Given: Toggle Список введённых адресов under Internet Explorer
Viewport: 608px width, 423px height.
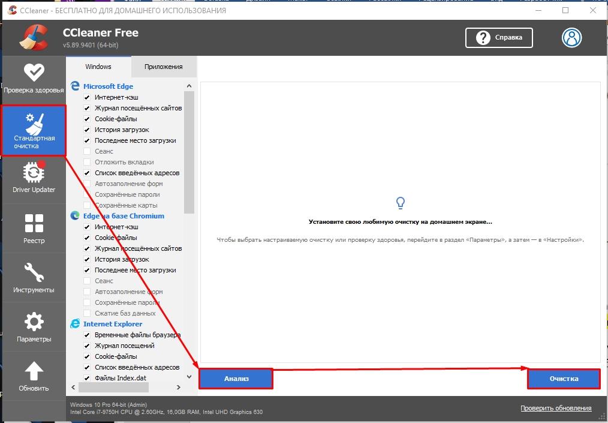Looking at the screenshot, I should pos(87,368).
